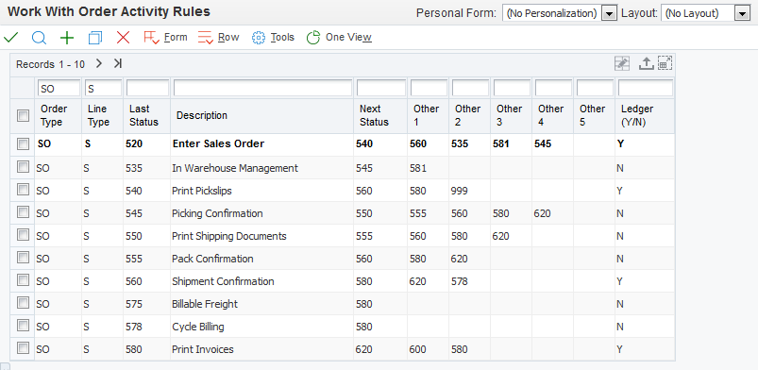This screenshot has width=758, height=370.
Task: Click Last Status 575 cell
Action: click(133, 304)
